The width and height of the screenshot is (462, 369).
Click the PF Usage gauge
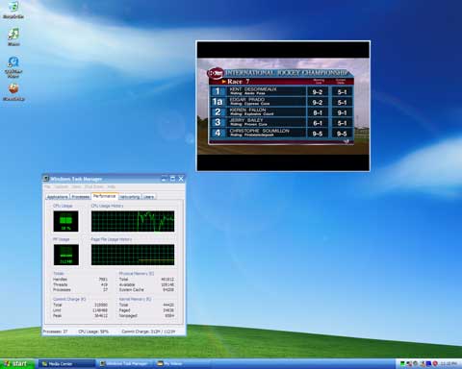point(65,255)
